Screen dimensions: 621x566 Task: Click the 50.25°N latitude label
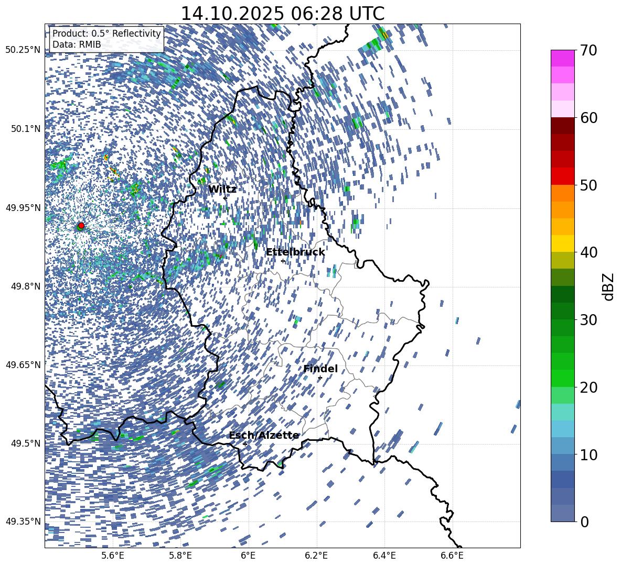pos(23,50)
